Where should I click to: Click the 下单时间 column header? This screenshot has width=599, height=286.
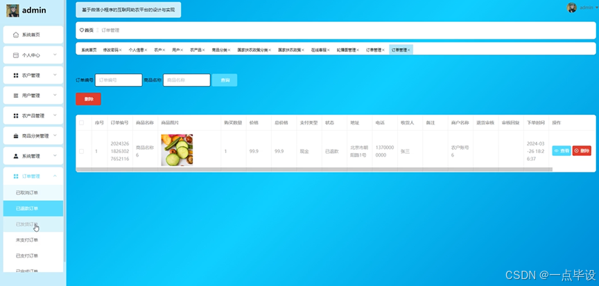click(535, 123)
